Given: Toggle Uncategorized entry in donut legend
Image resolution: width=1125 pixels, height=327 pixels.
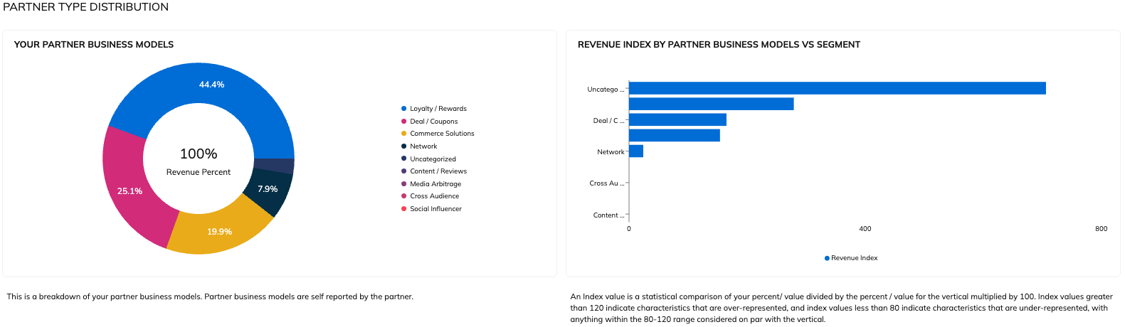Looking at the screenshot, I should click(x=433, y=159).
